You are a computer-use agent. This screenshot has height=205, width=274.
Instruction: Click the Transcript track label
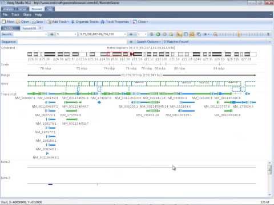(x=9, y=94)
